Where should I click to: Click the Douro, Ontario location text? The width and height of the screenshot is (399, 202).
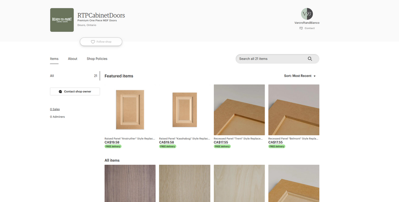87,25
